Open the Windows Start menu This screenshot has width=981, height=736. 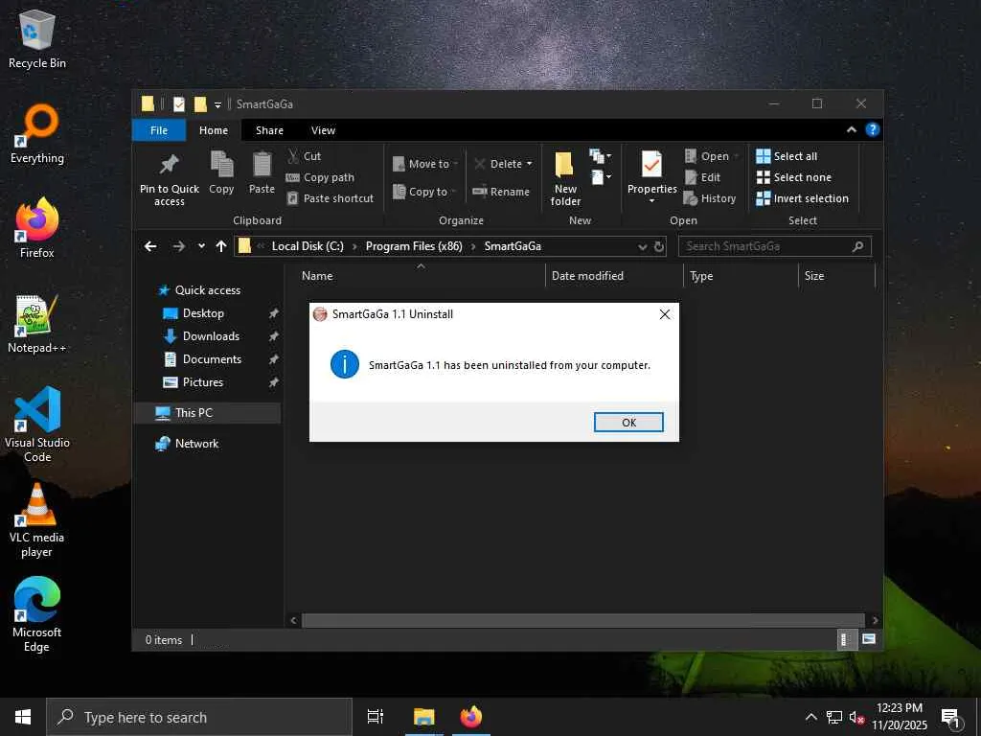[x=23, y=717]
